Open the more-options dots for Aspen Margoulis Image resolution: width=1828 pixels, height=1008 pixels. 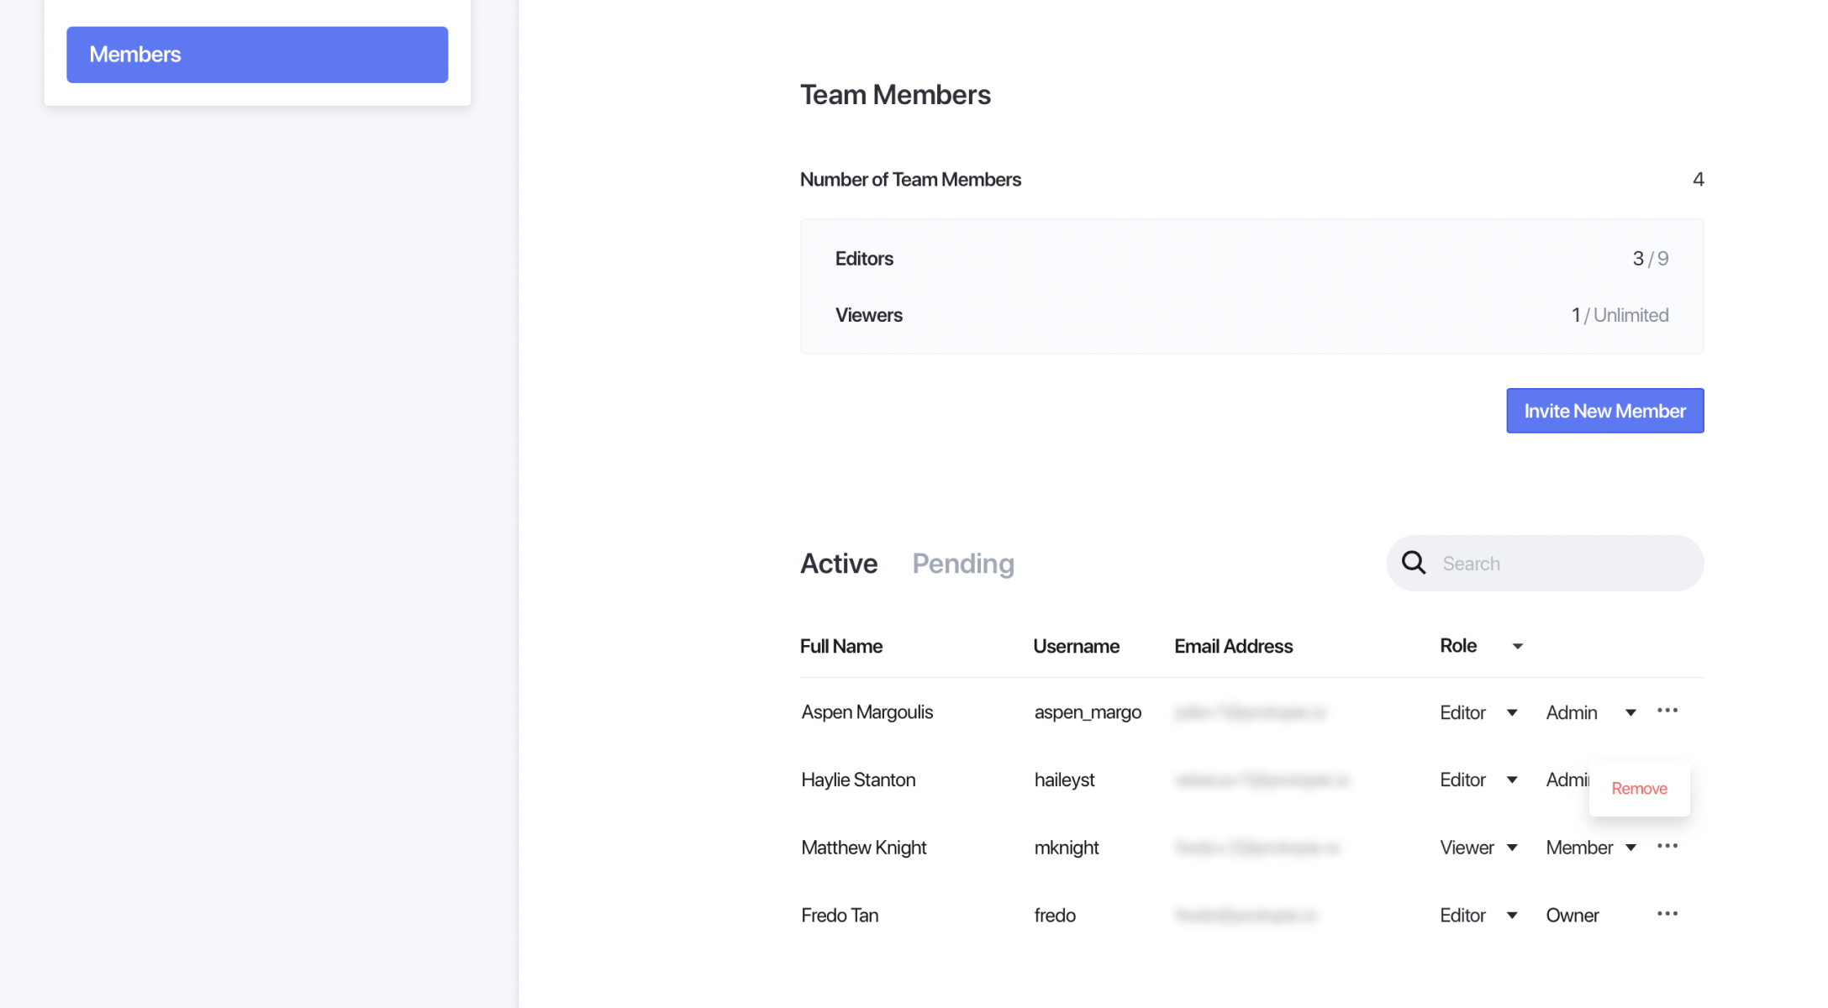click(1667, 711)
